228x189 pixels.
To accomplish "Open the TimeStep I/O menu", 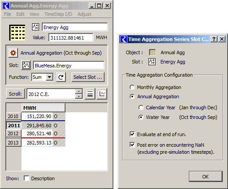I will click(x=58, y=14).
